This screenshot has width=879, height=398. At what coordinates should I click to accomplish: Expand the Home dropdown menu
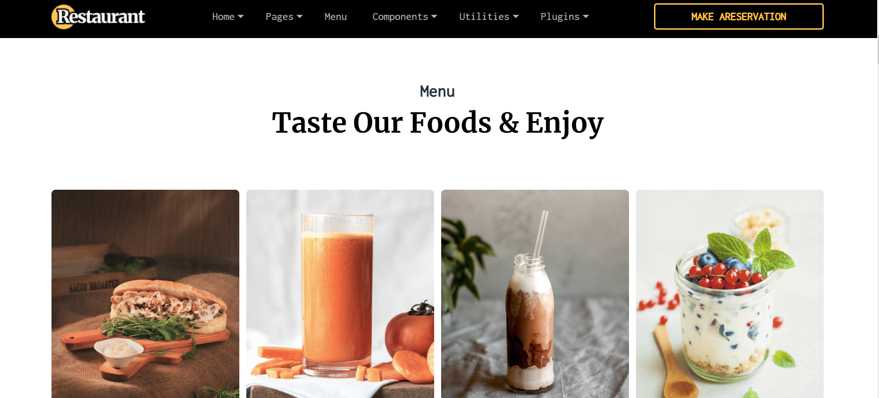[228, 17]
